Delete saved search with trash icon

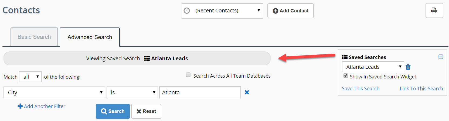408,67
